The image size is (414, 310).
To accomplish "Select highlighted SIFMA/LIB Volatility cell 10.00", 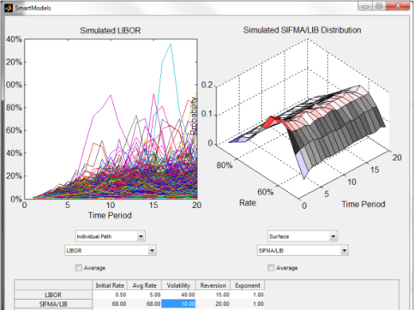I will [x=178, y=304].
